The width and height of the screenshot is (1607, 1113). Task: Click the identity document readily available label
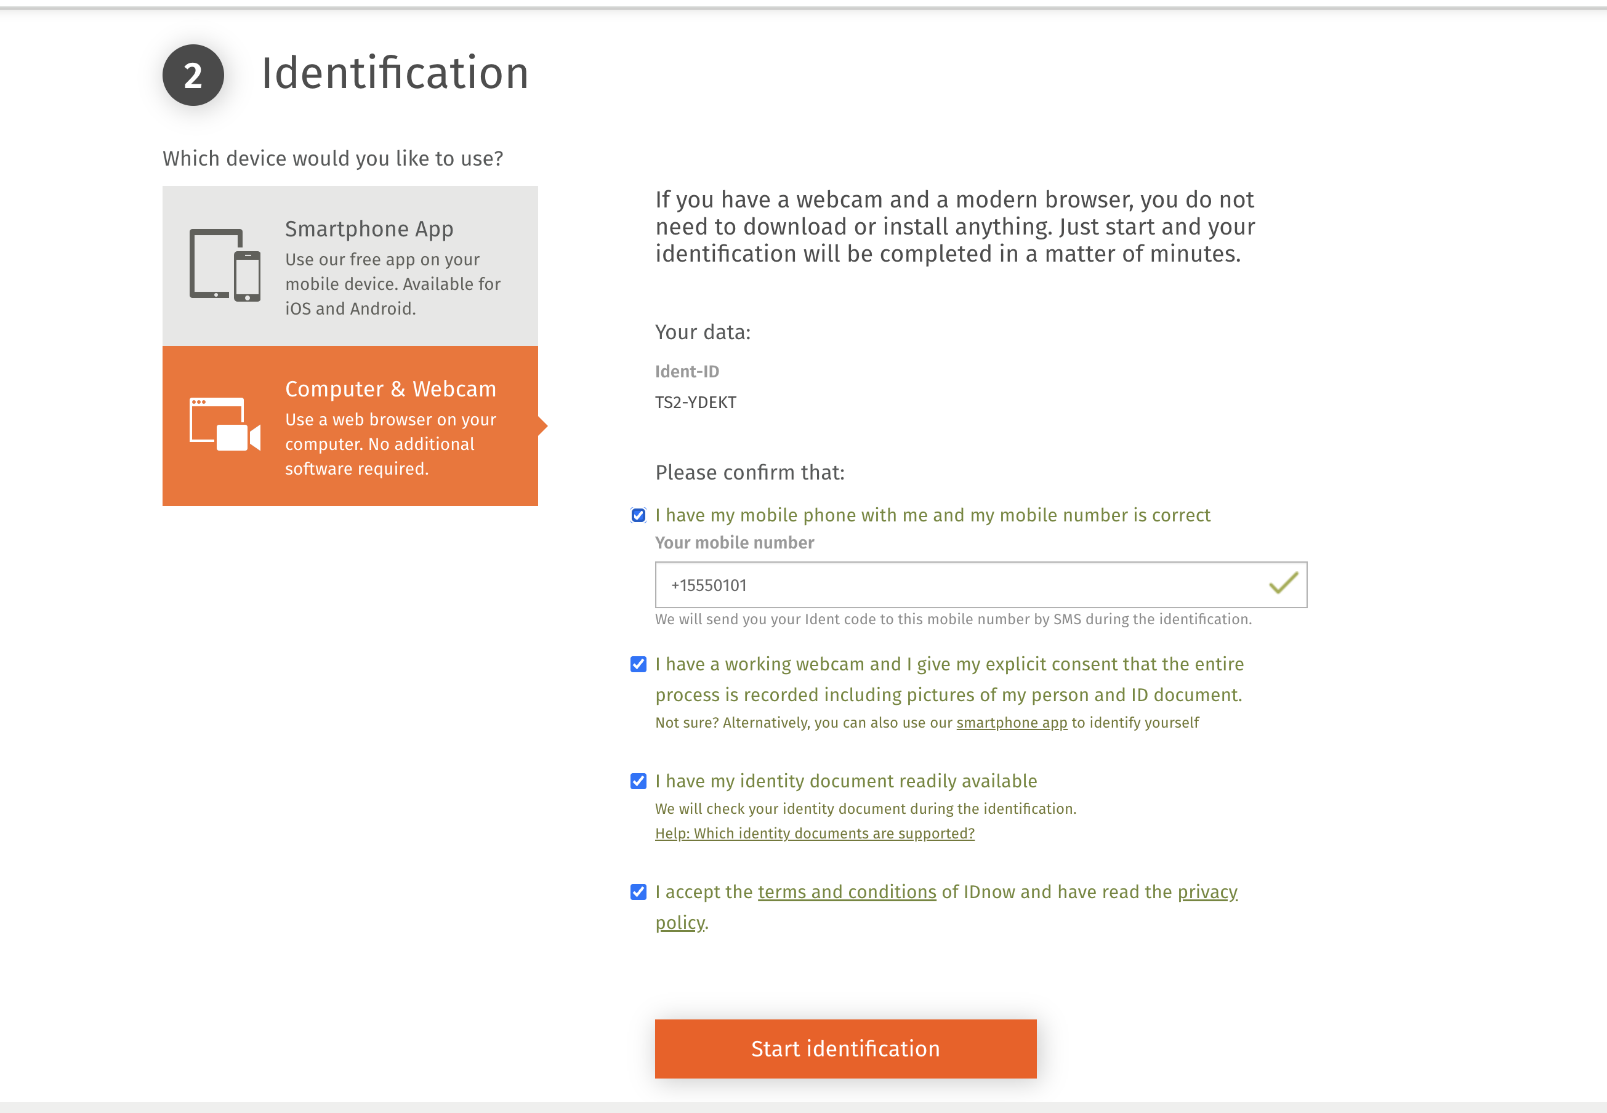click(x=845, y=781)
